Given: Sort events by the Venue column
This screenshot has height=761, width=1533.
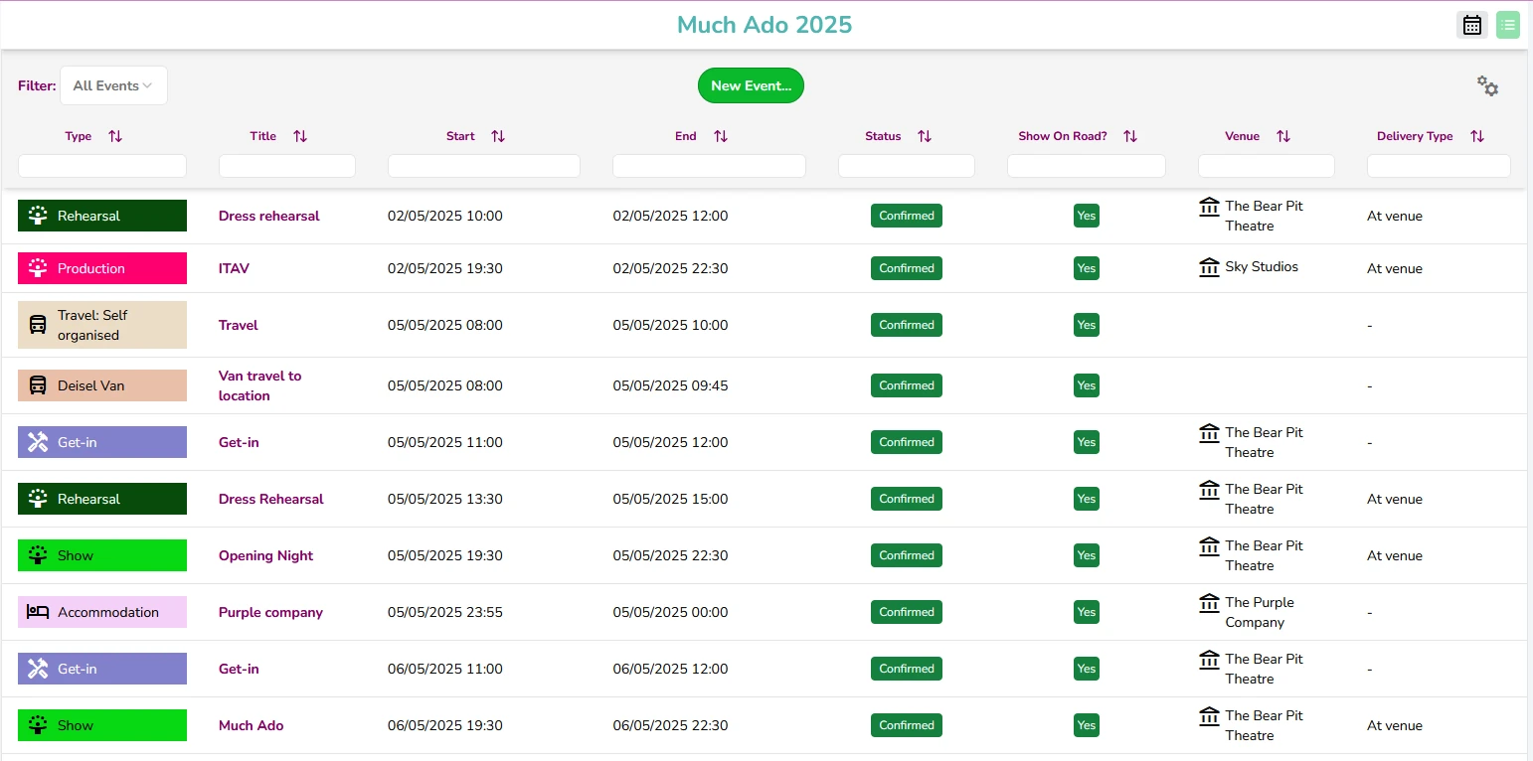Looking at the screenshot, I should point(1282,135).
